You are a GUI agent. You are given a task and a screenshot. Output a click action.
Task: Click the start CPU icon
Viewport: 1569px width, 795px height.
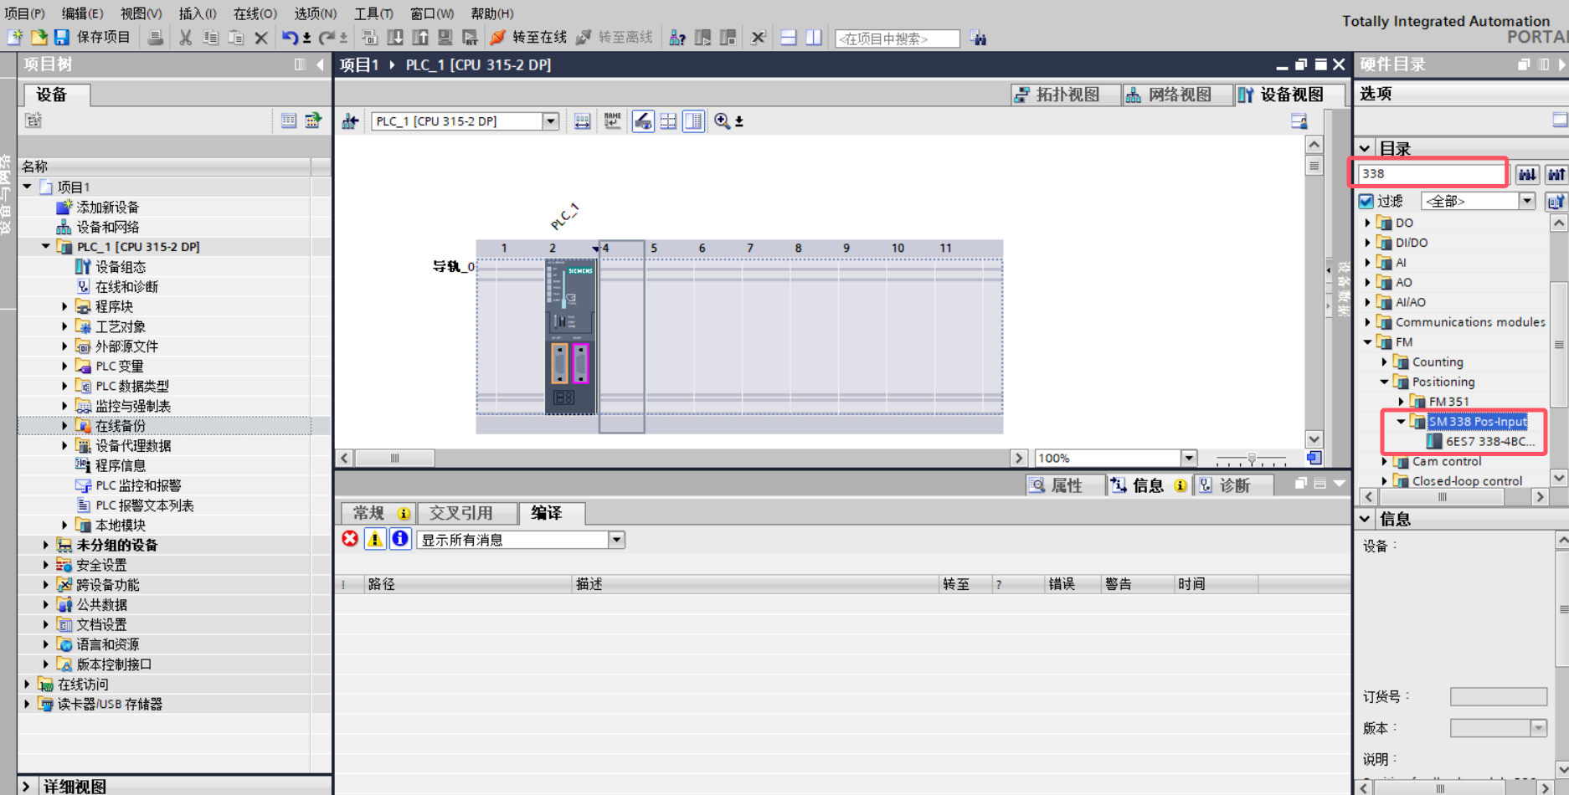(x=703, y=38)
